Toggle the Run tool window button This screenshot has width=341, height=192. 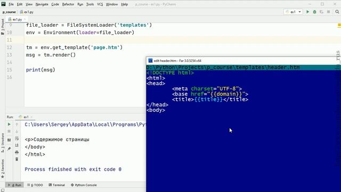14,185
